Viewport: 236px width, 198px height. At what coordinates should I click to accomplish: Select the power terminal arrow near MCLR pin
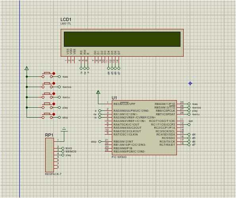tap(98, 92)
